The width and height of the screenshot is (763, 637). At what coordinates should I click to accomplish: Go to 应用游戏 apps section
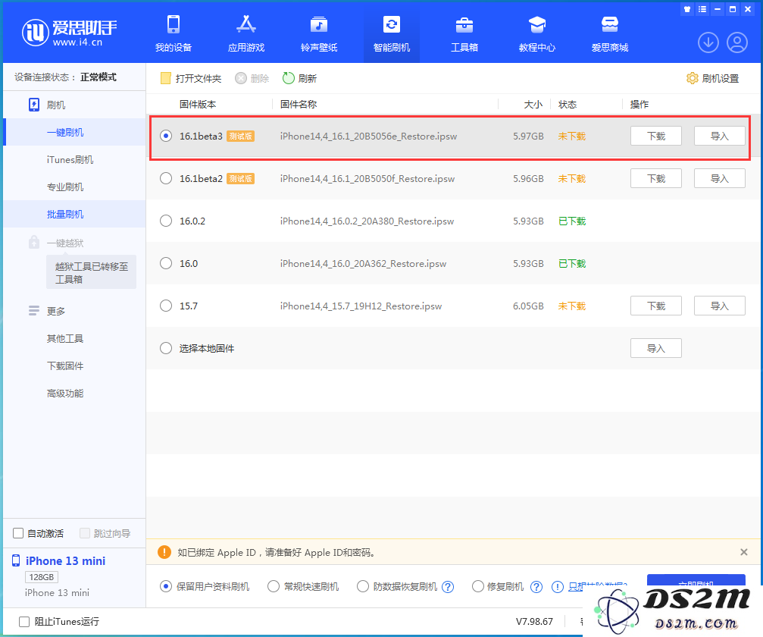click(245, 33)
